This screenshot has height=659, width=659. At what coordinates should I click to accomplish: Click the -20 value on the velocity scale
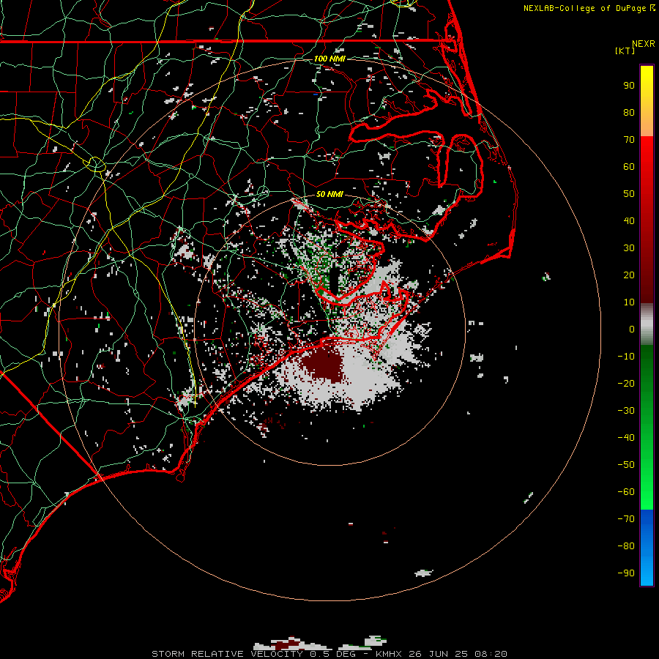coord(626,383)
